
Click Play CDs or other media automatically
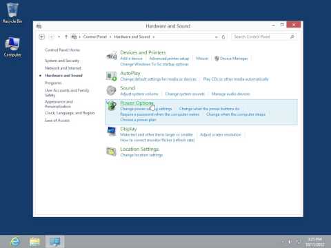[x=236, y=79]
